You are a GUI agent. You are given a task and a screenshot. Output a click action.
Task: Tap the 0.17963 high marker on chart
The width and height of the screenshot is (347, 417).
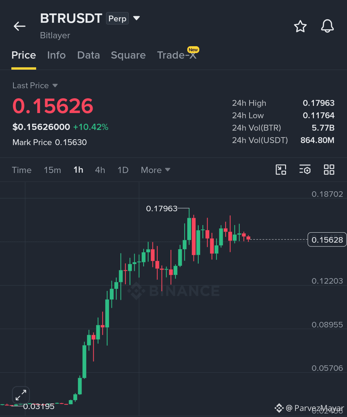tap(162, 208)
